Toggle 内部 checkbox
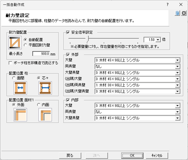This screenshot has height=160, width=188. tap(68, 100)
